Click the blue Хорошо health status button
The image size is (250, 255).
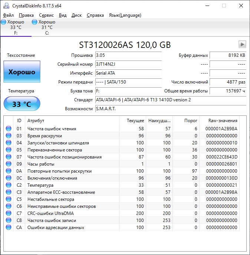[x=22, y=72]
